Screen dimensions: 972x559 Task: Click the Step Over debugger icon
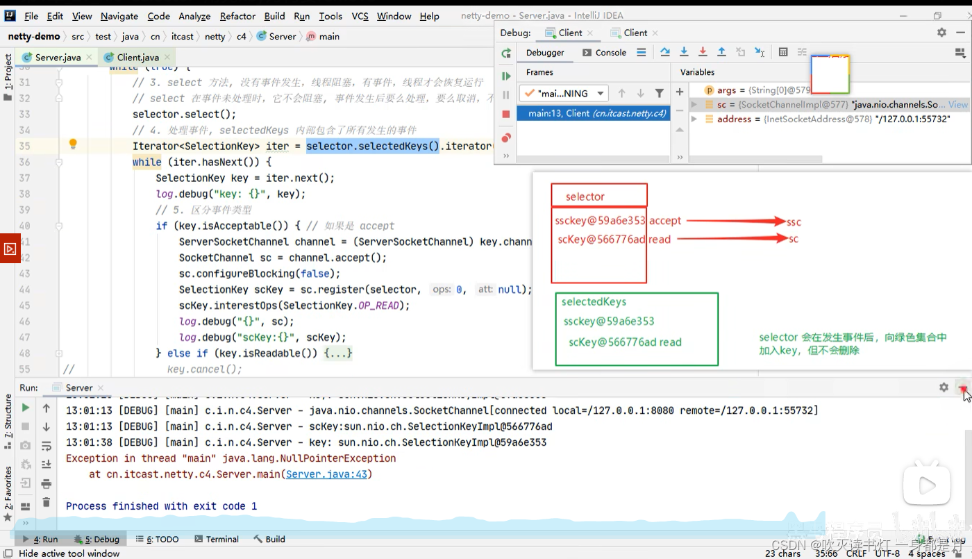tap(665, 52)
